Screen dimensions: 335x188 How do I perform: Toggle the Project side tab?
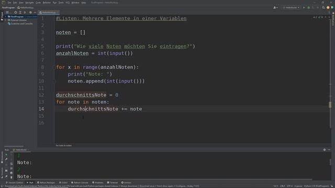pyautogui.click(x=2, y=16)
